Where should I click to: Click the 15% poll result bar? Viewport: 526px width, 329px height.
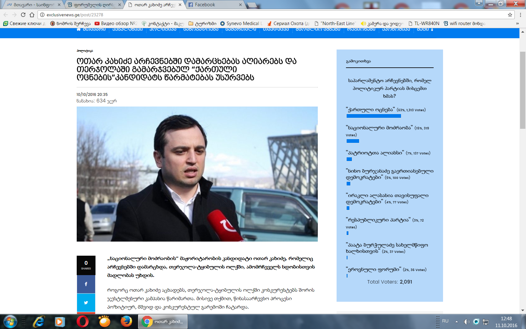353,141
